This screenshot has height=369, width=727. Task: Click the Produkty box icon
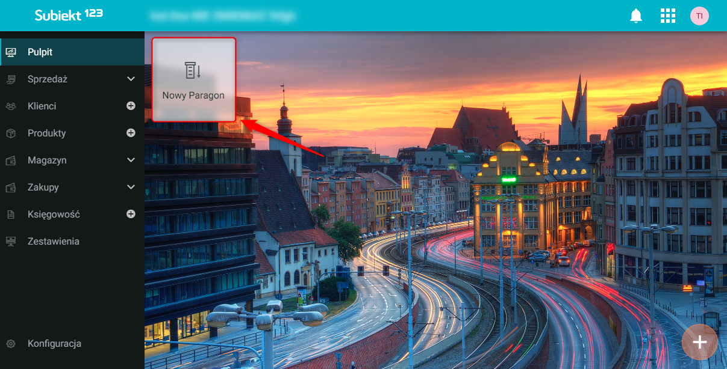pyautogui.click(x=11, y=133)
